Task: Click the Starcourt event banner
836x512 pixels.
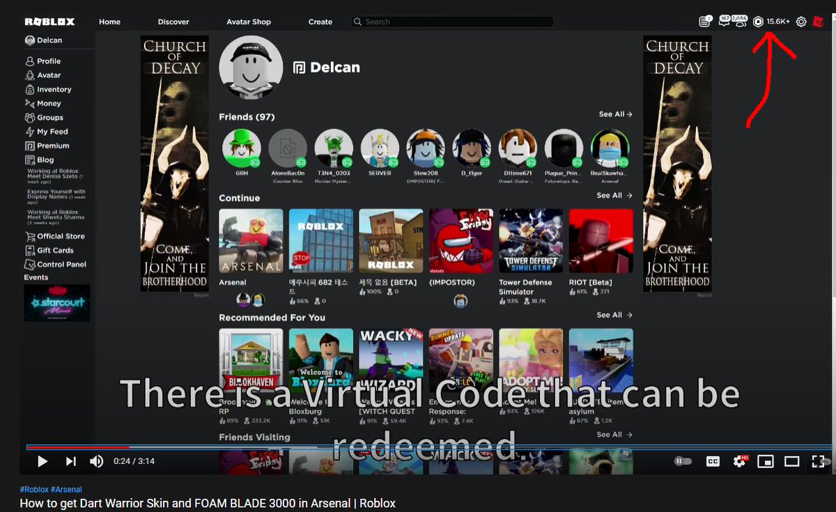Action: pyautogui.click(x=57, y=302)
